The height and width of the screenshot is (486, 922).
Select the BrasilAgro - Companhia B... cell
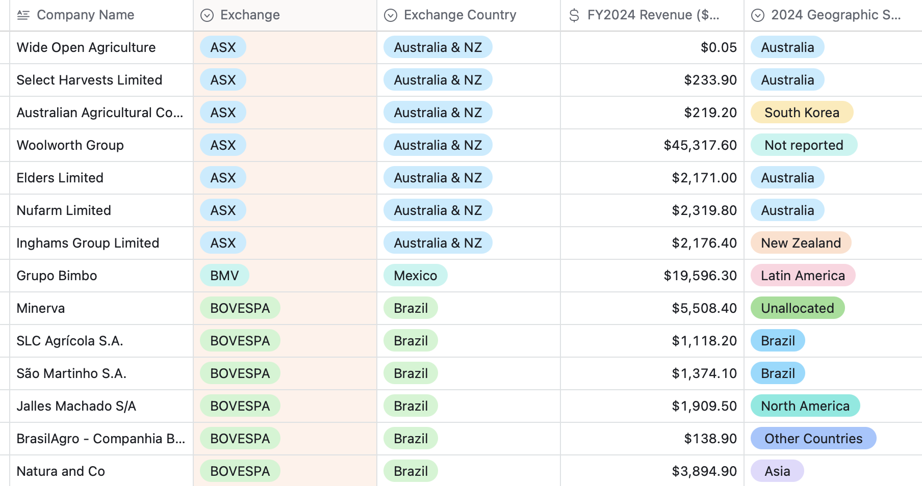pyautogui.click(x=101, y=439)
